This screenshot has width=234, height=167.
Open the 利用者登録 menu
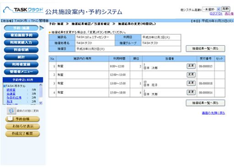21,64
